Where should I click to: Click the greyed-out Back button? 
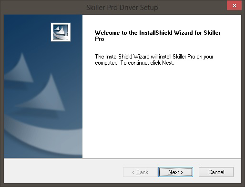140,172
